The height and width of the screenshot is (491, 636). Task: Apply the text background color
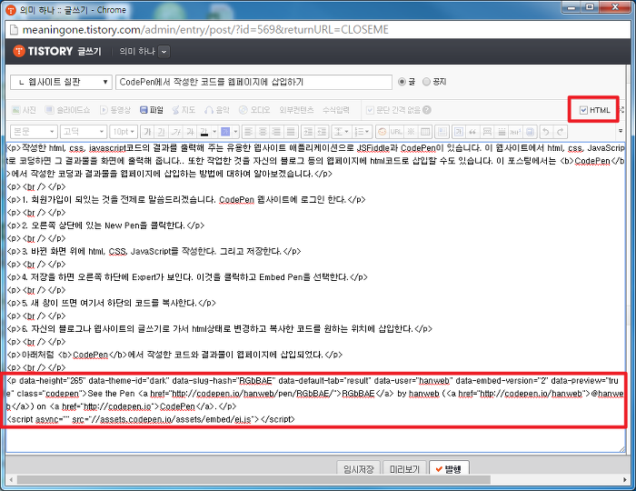coord(225,132)
